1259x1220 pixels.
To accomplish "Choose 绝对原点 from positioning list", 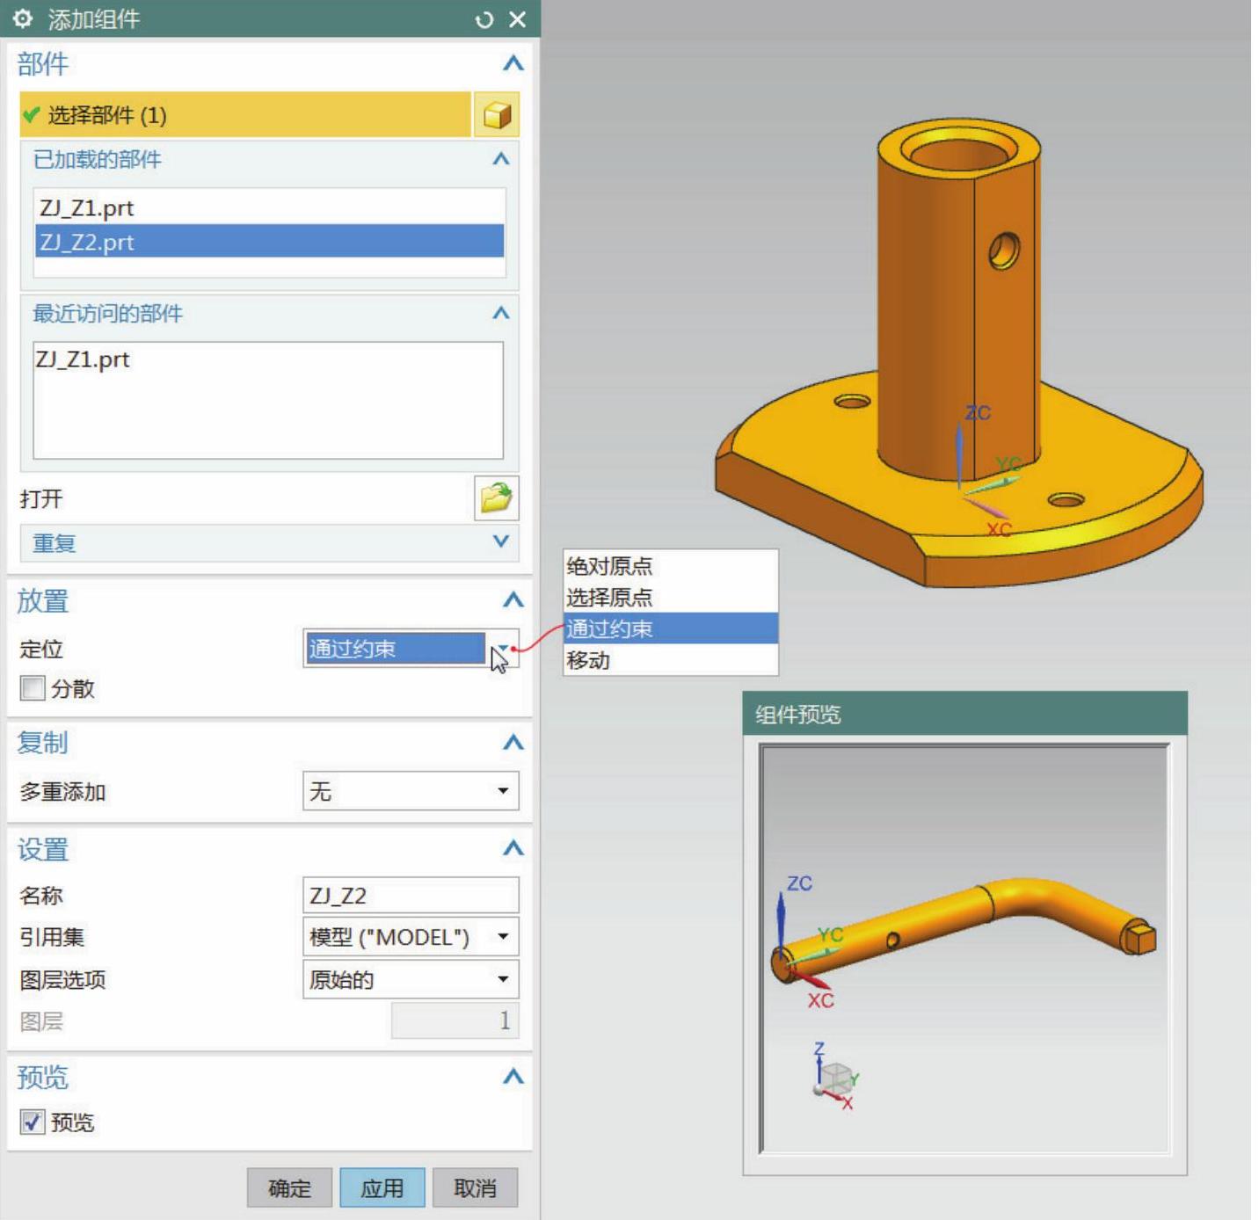I will tap(671, 566).
